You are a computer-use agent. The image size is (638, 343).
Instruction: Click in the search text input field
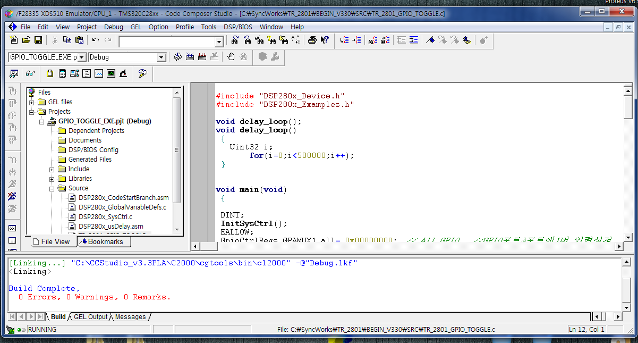[167, 41]
